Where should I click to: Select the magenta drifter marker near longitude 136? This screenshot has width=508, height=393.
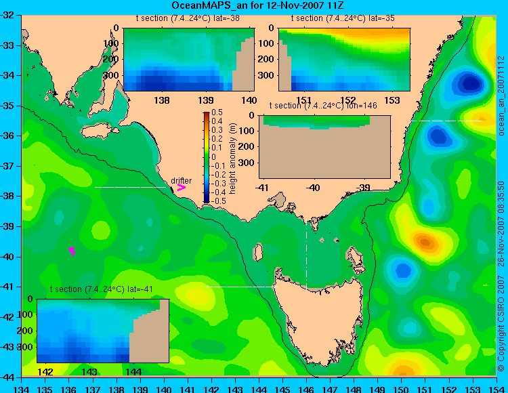coord(72,251)
